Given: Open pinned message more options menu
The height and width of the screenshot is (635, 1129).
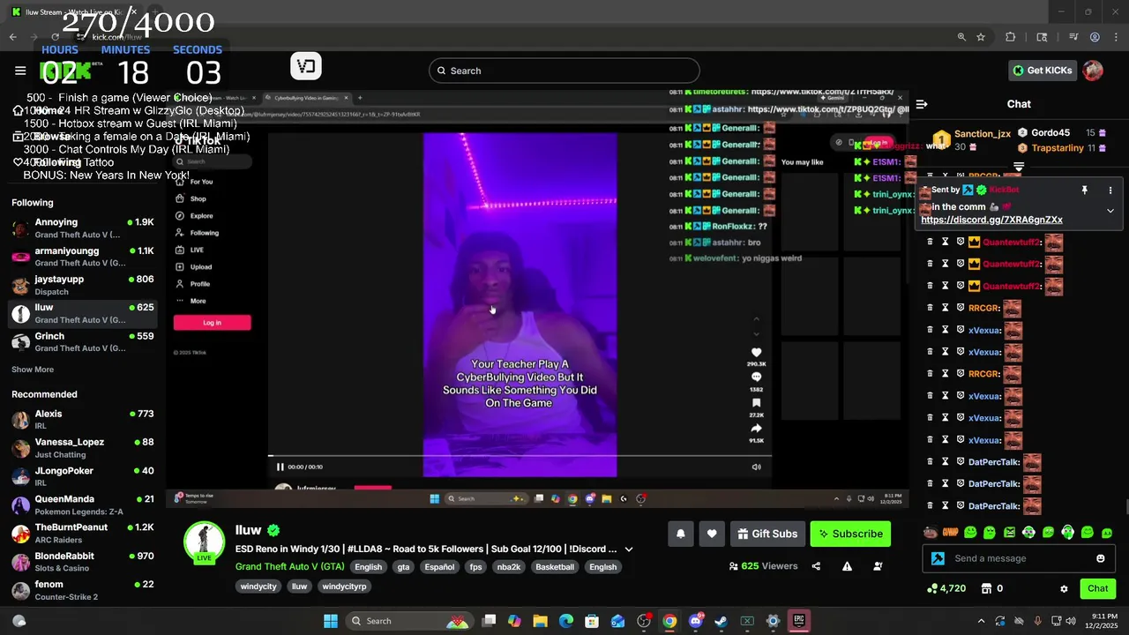Looking at the screenshot, I should pos(1110,190).
